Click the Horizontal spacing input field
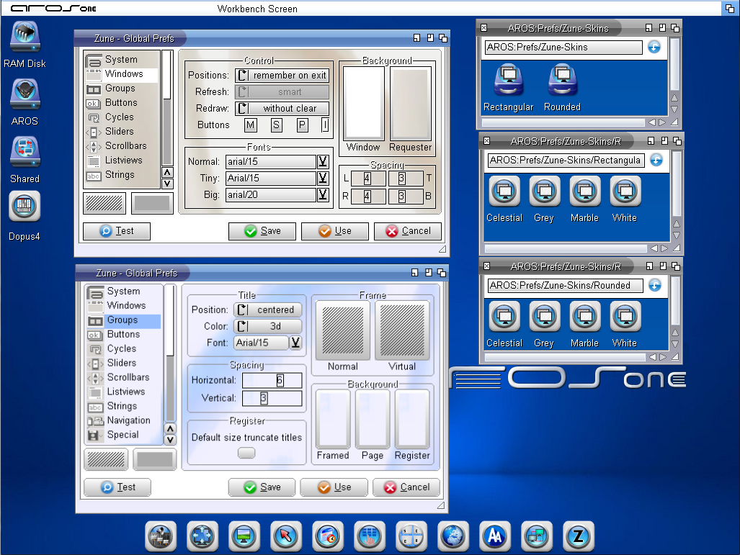This screenshot has width=740, height=555. point(272,380)
